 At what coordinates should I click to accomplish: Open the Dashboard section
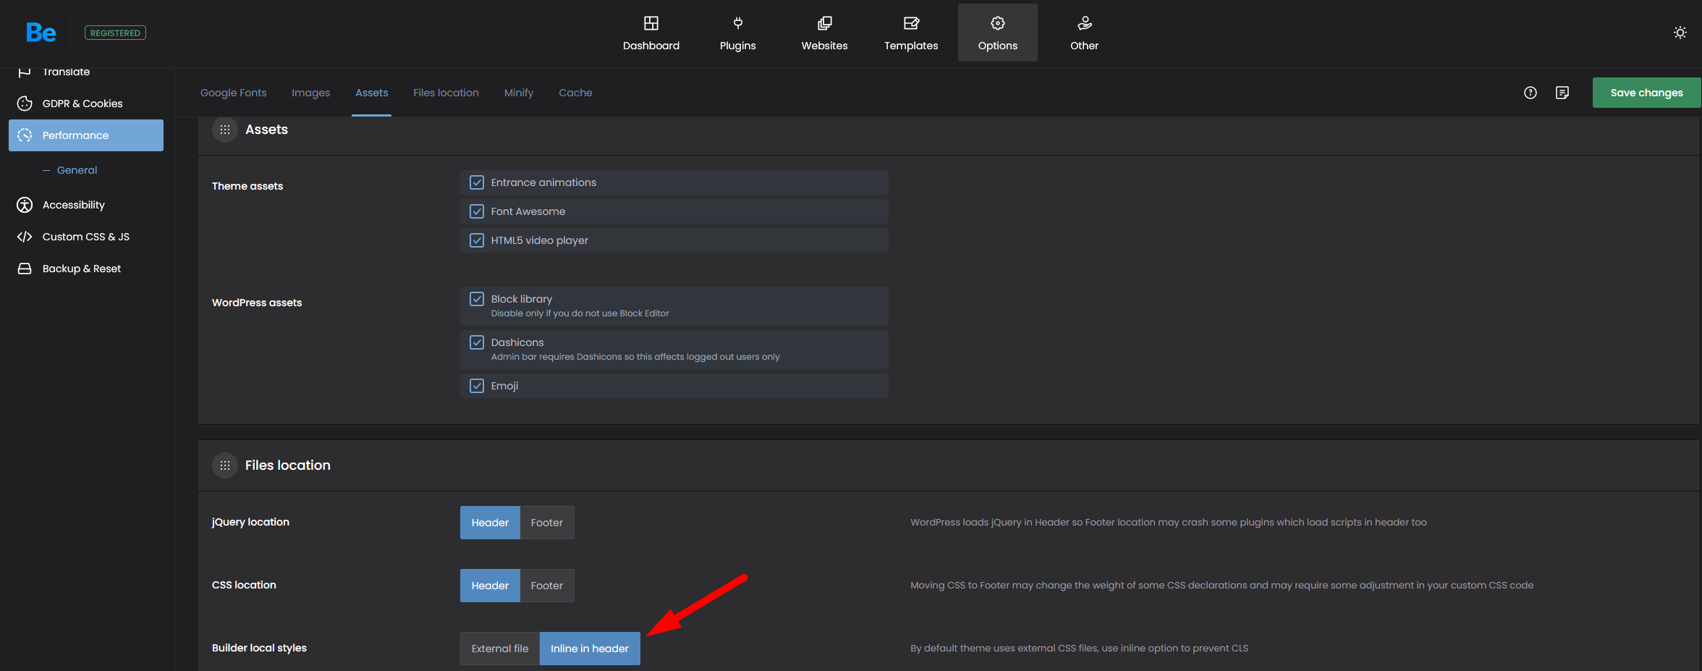tap(651, 33)
